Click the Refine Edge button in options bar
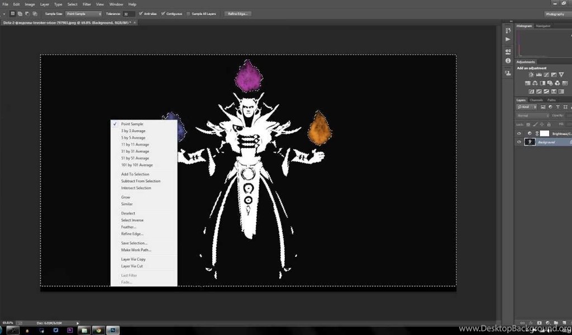This screenshot has width=572, height=335. tap(237, 14)
